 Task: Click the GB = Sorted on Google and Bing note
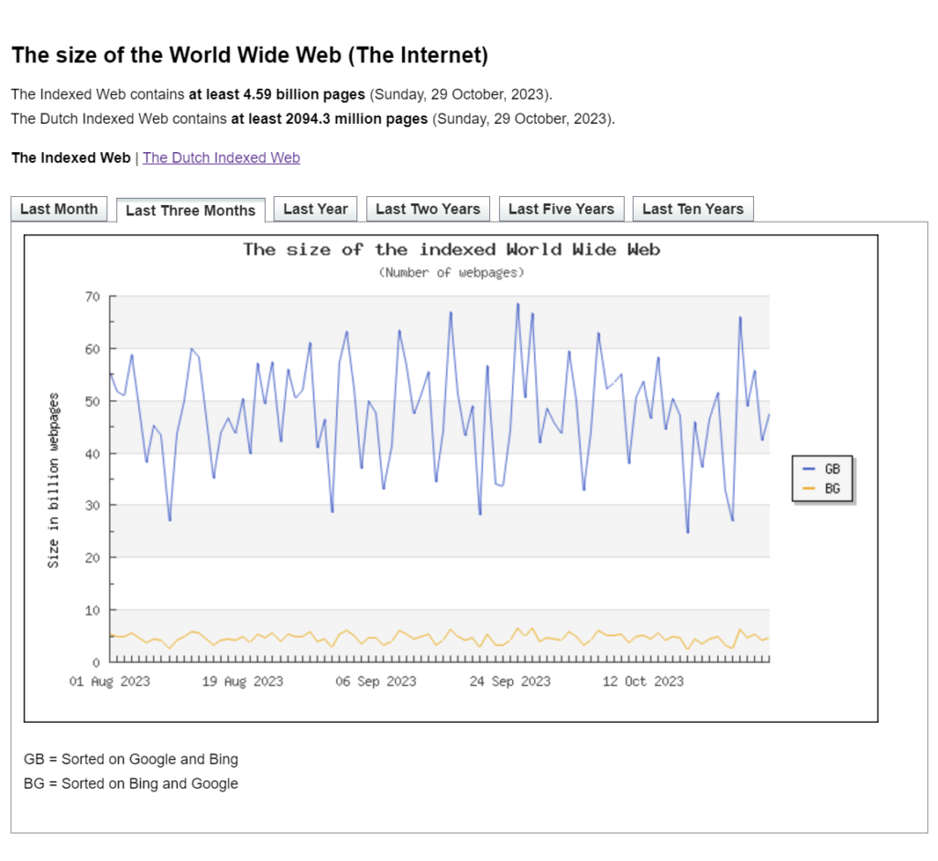(x=131, y=759)
